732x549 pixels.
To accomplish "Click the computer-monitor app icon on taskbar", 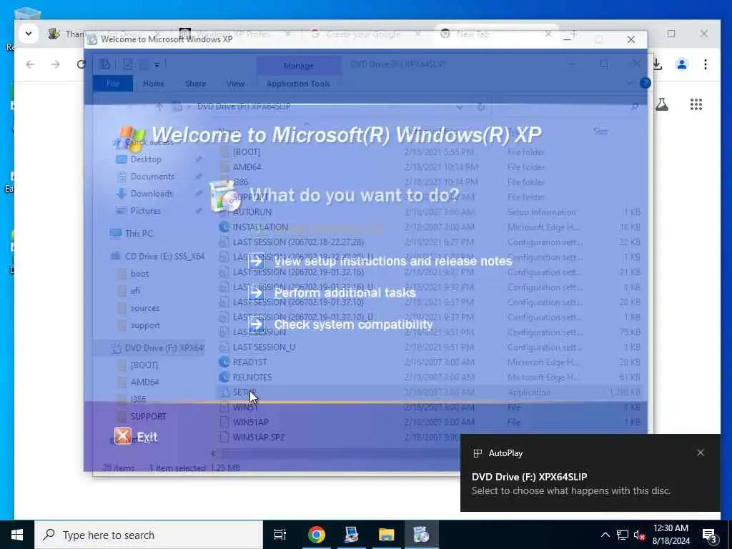I will (351, 535).
